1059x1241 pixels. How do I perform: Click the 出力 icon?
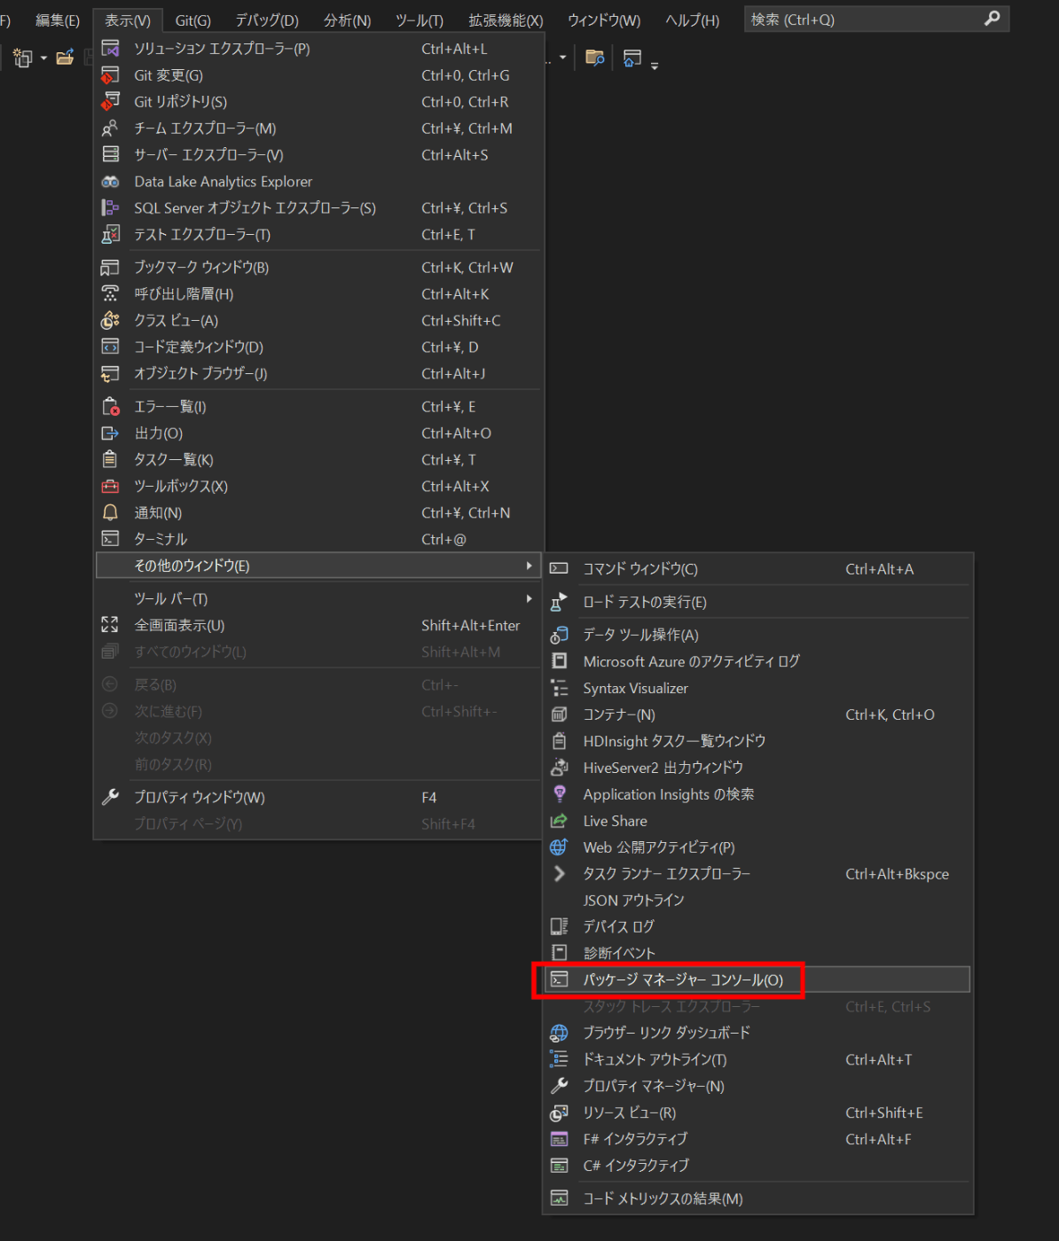(110, 433)
